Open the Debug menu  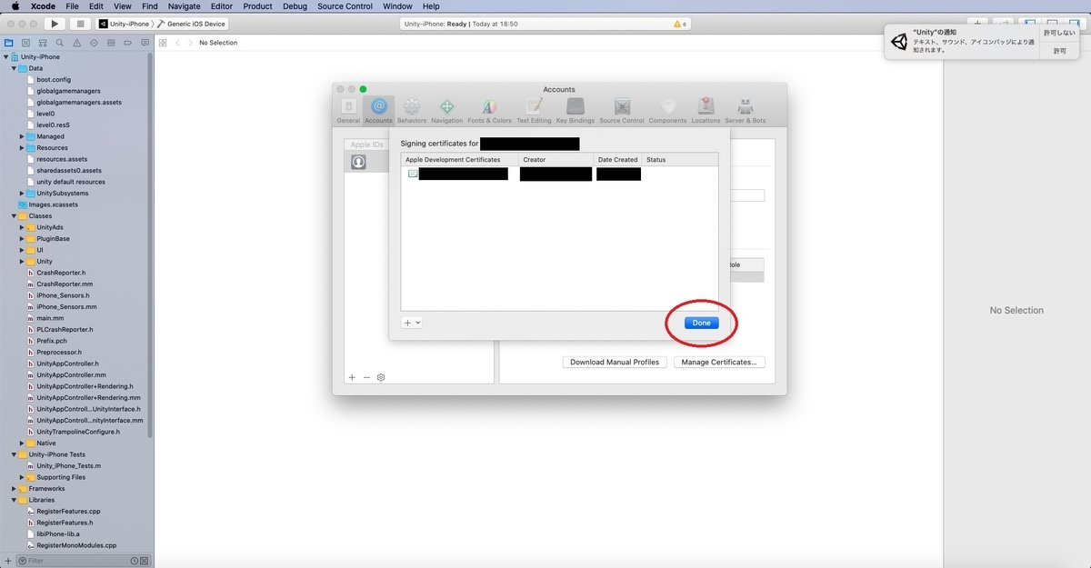coord(295,6)
